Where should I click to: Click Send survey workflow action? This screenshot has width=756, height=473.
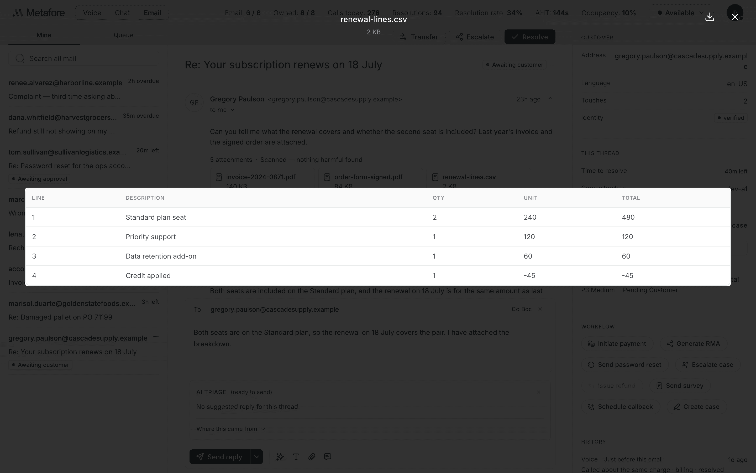(x=680, y=386)
